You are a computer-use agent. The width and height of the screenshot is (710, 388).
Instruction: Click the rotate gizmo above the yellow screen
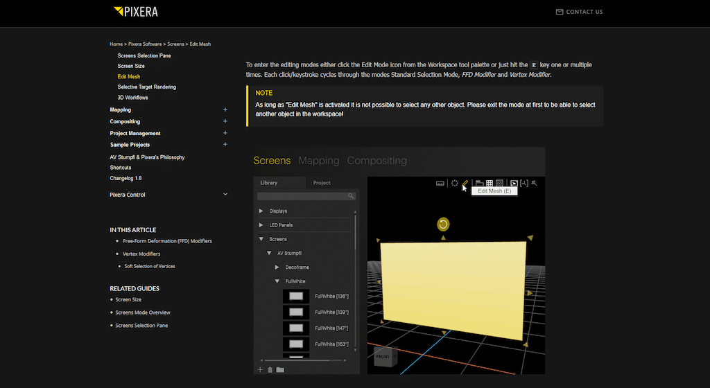[x=443, y=224]
